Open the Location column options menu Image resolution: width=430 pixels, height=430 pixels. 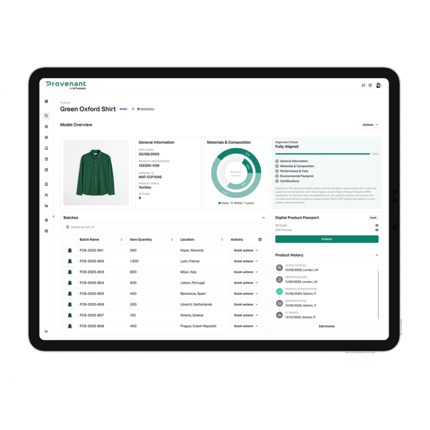[x=223, y=239]
